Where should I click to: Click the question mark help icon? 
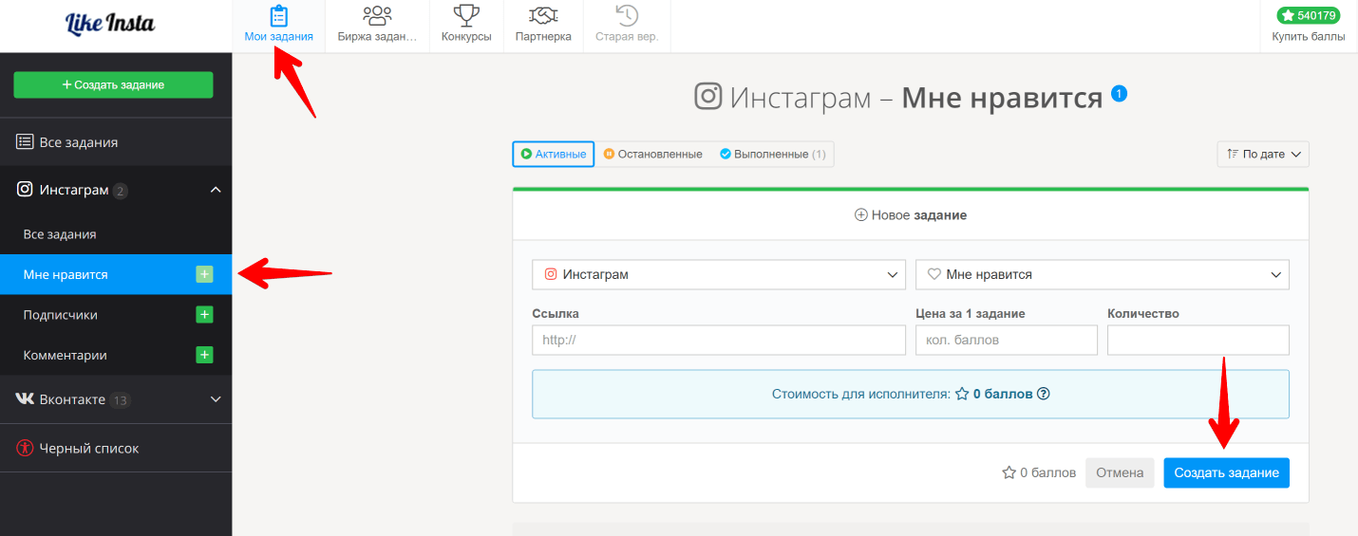click(1043, 394)
